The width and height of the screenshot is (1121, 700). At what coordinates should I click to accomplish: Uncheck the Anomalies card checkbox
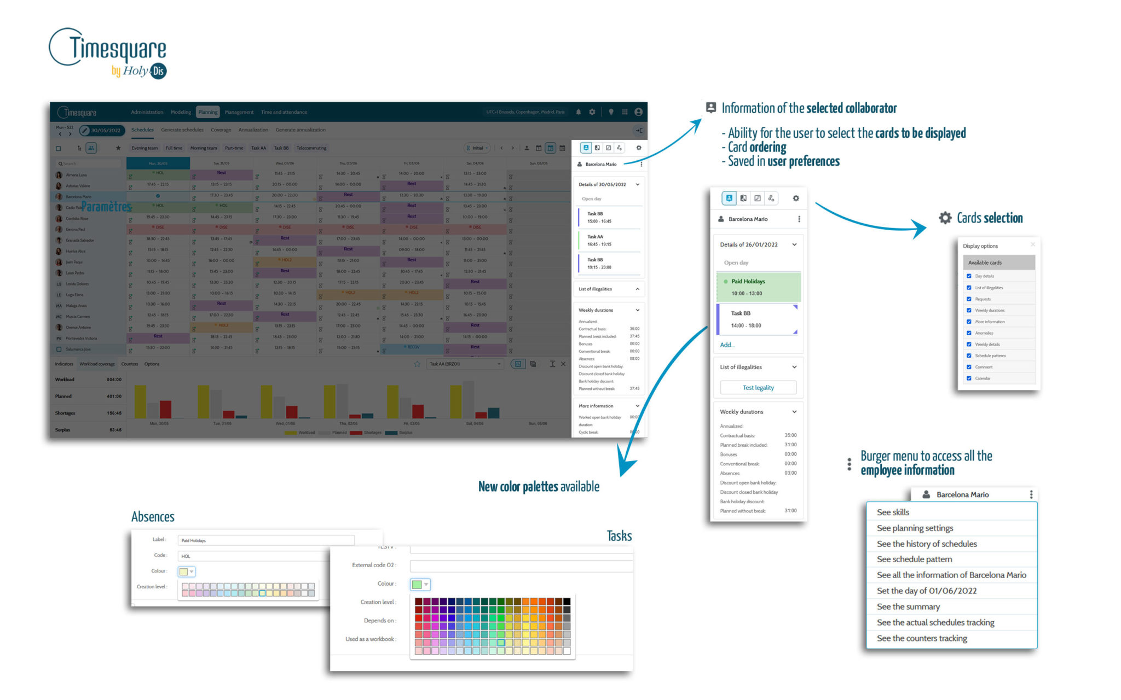point(969,333)
